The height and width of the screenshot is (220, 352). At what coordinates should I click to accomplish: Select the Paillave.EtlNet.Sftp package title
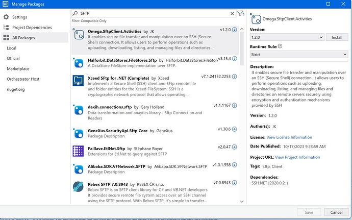click(x=107, y=149)
